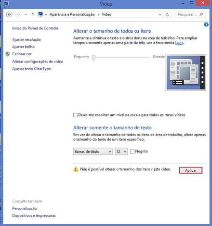Viewport: 212px width, 226px height.
Task: Click the Vídeo window icon in title bar
Action: pos(6,3)
